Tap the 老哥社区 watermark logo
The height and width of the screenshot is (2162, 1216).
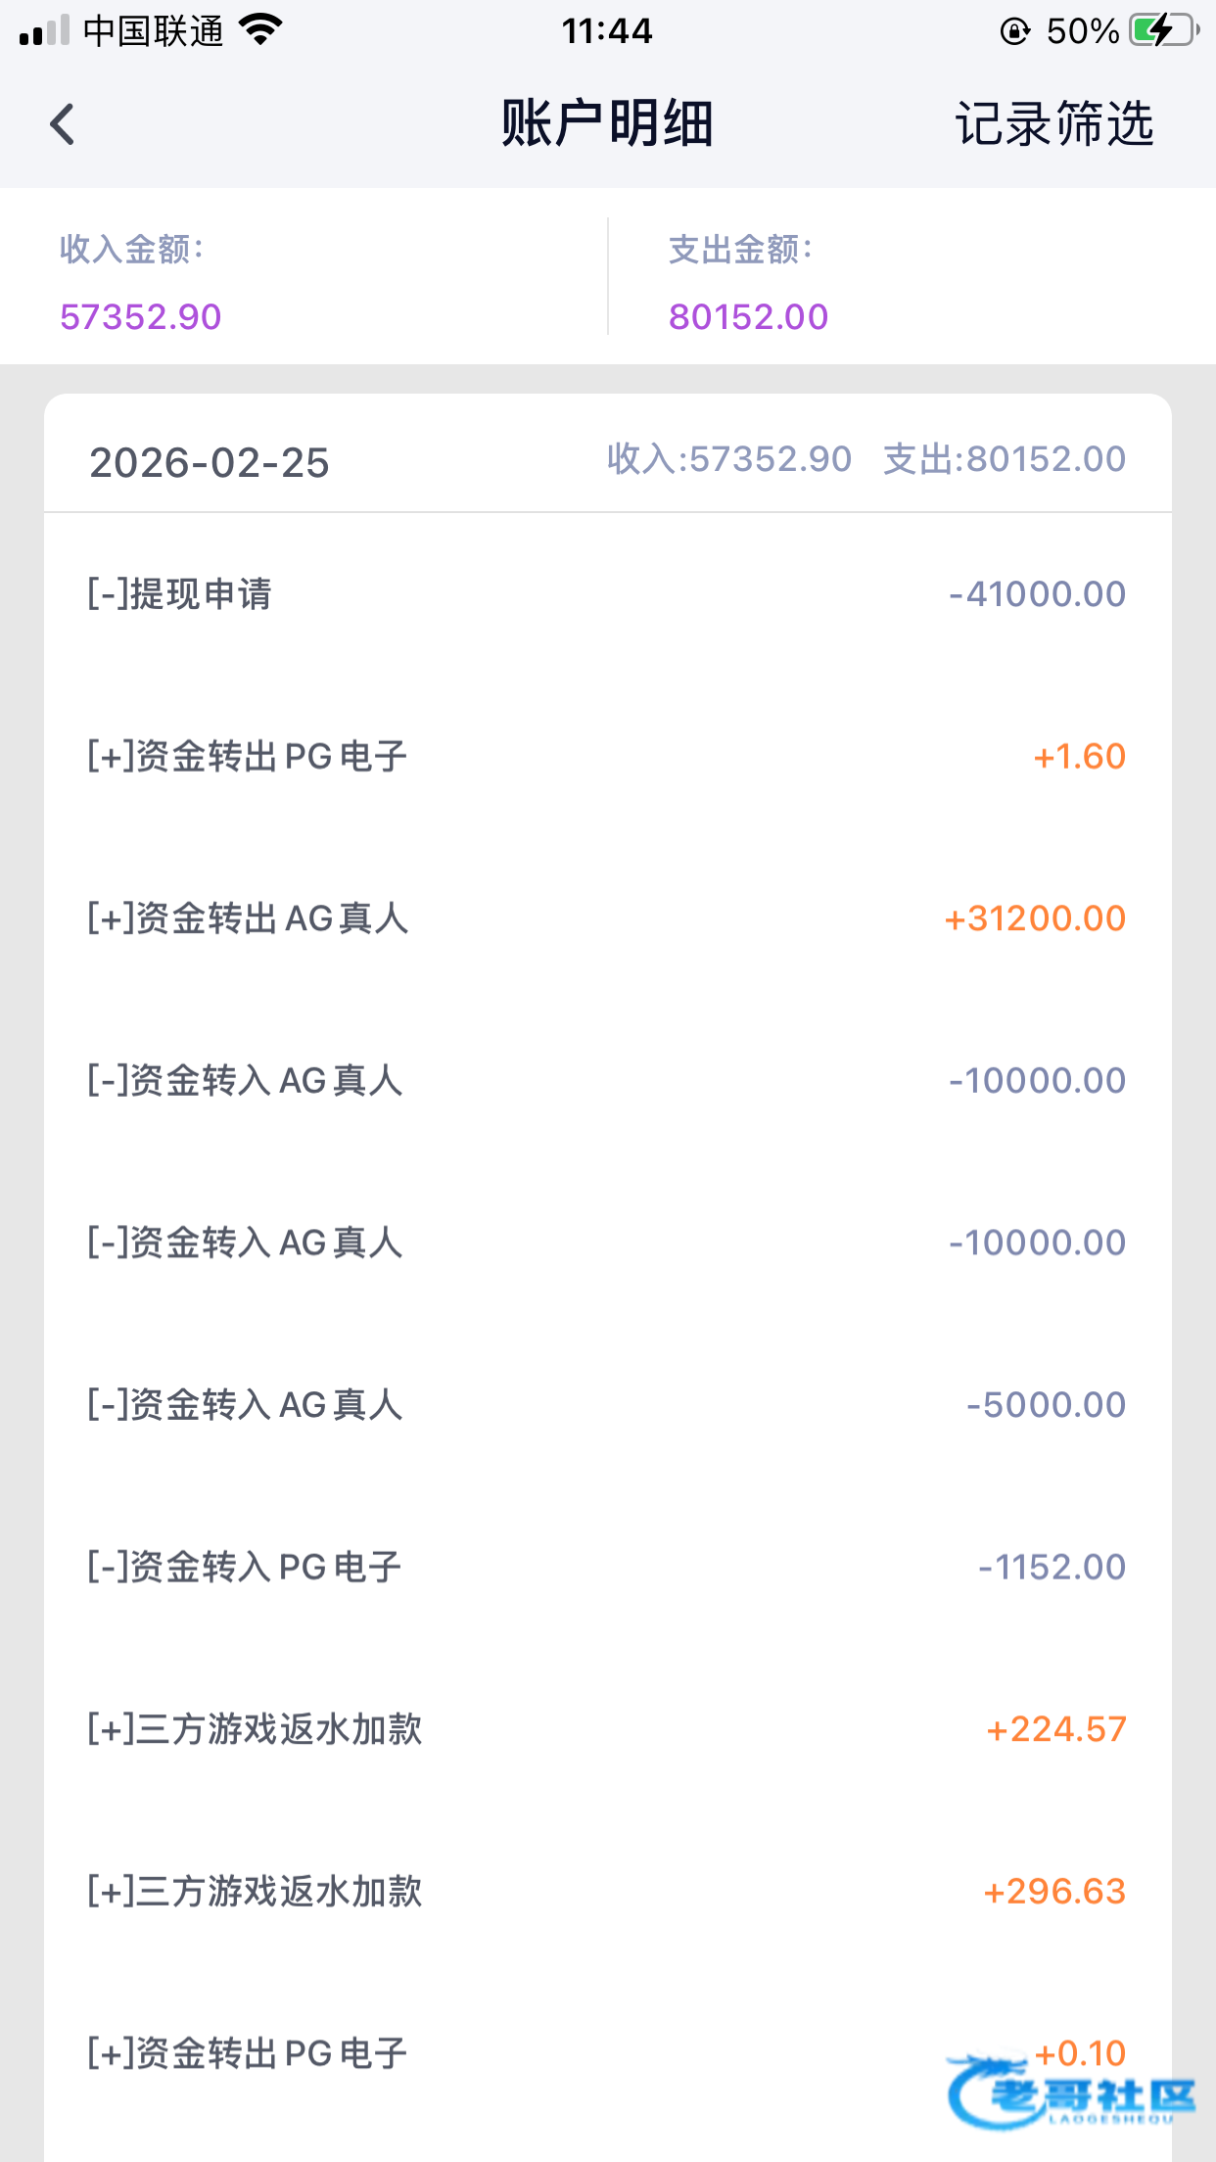(x=1071, y=2093)
